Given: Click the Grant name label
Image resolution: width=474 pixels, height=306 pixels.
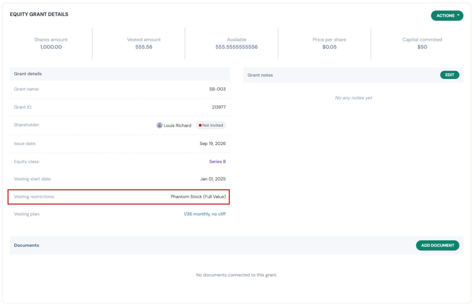Looking at the screenshot, I should tap(26, 89).
